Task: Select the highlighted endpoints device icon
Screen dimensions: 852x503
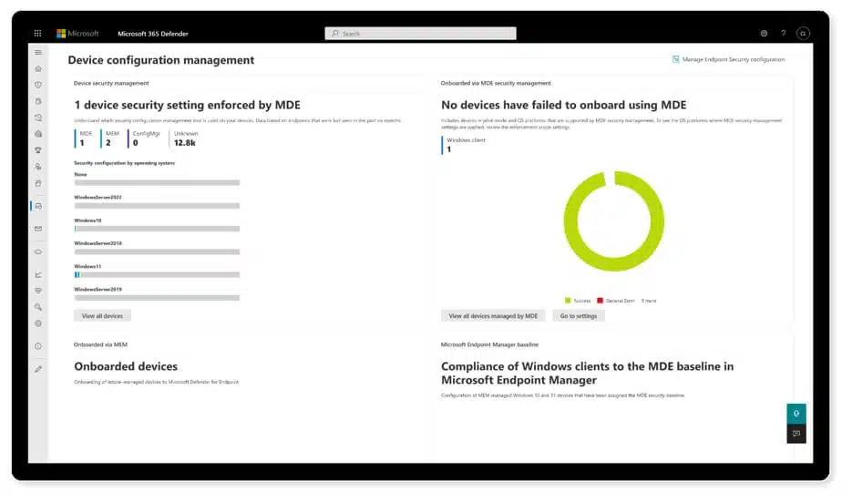Action: coord(38,206)
